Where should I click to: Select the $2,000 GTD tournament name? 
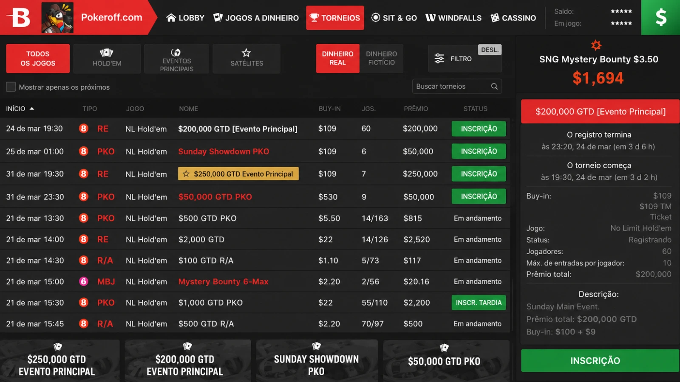point(201,239)
